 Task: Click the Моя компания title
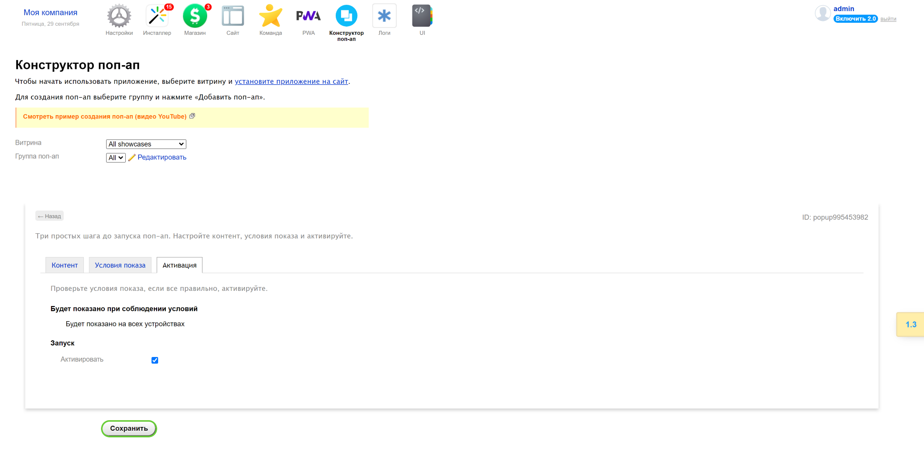click(x=50, y=12)
